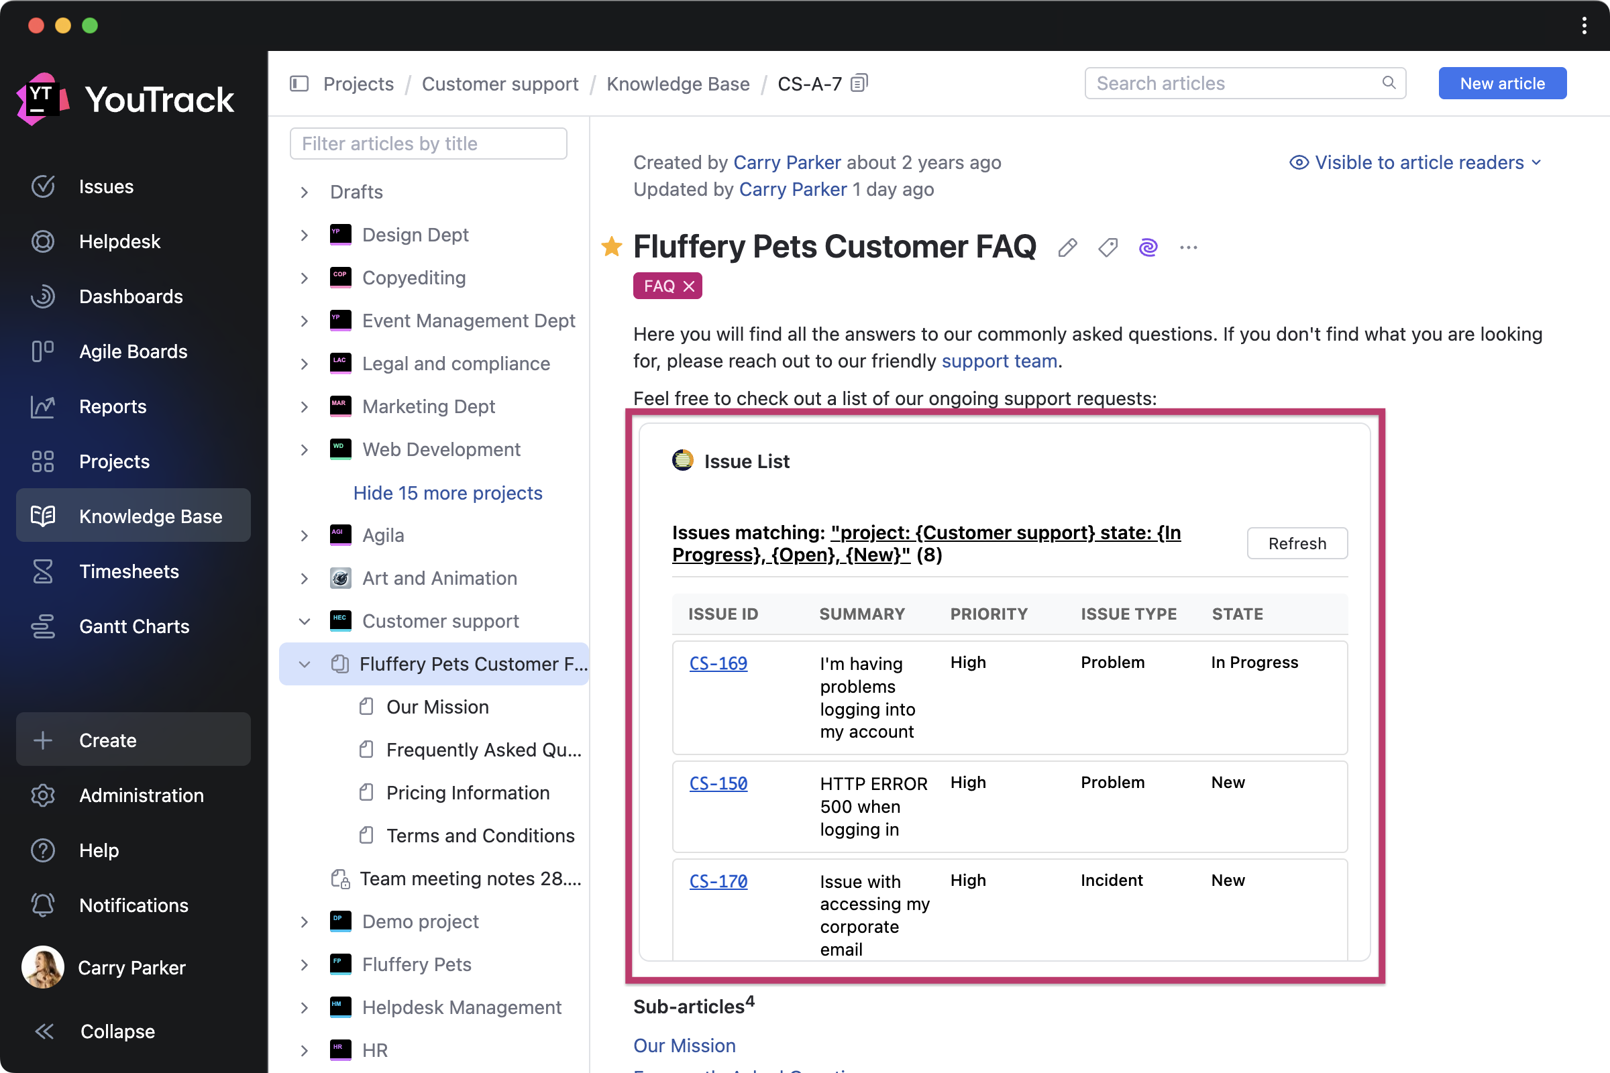Image resolution: width=1610 pixels, height=1073 pixels.
Task: Go to Agile Boards in sidebar
Action: point(133,351)
